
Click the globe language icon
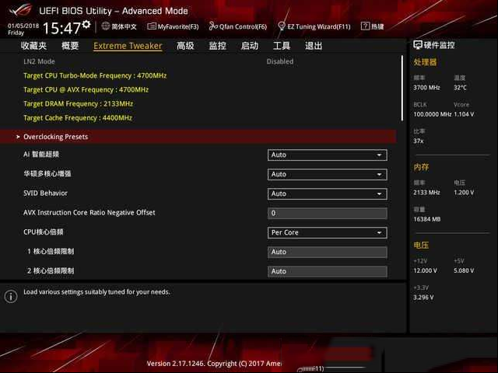pos(106,26)
